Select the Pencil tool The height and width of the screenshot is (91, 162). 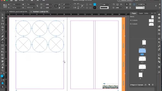[x=3, y=39]
